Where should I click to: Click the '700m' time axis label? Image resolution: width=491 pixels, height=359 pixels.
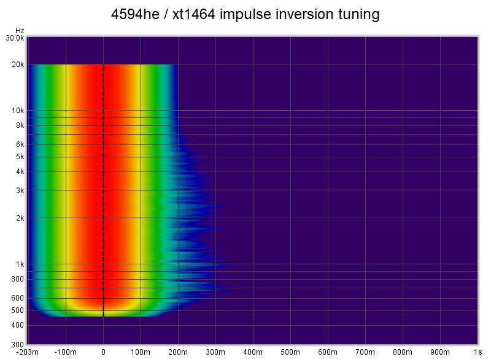pos(365,352)
